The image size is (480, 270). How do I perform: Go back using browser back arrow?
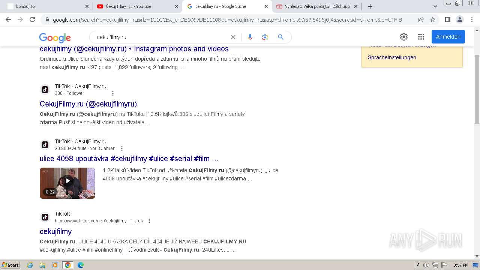pos(8,19)
